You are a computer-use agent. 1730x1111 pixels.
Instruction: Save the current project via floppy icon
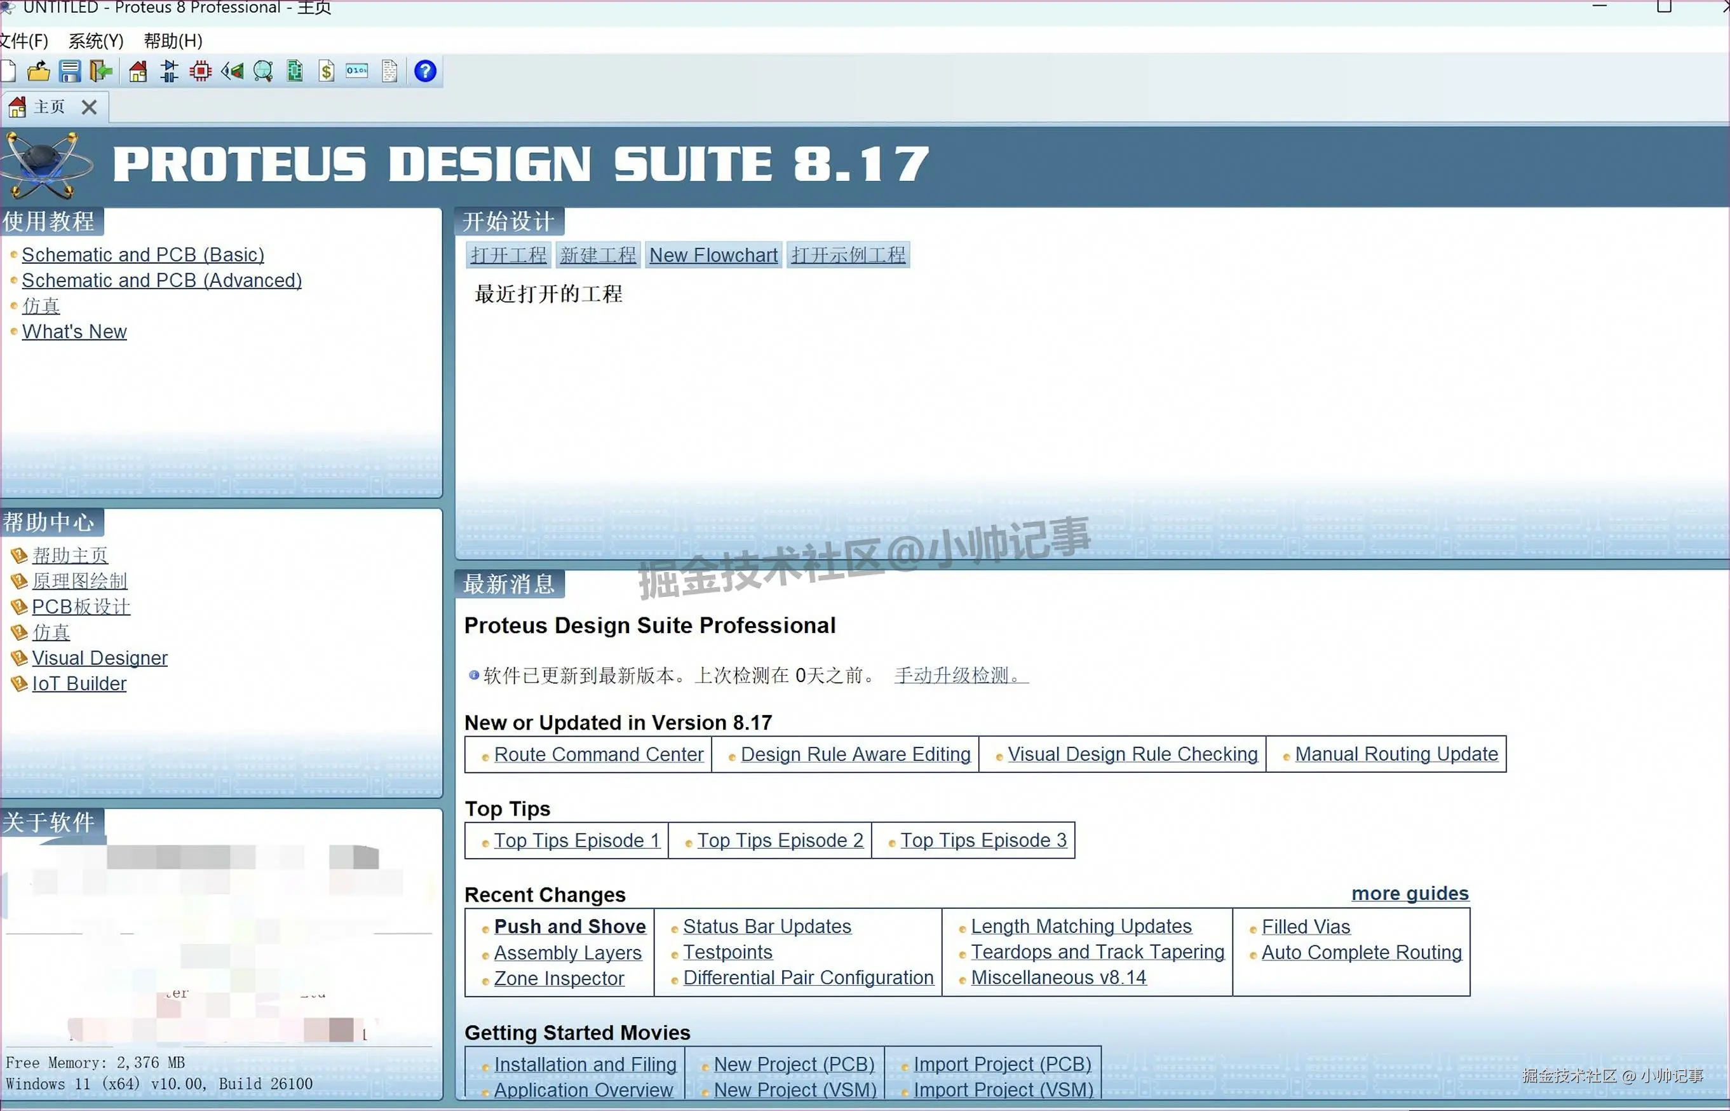click(69, 71)
